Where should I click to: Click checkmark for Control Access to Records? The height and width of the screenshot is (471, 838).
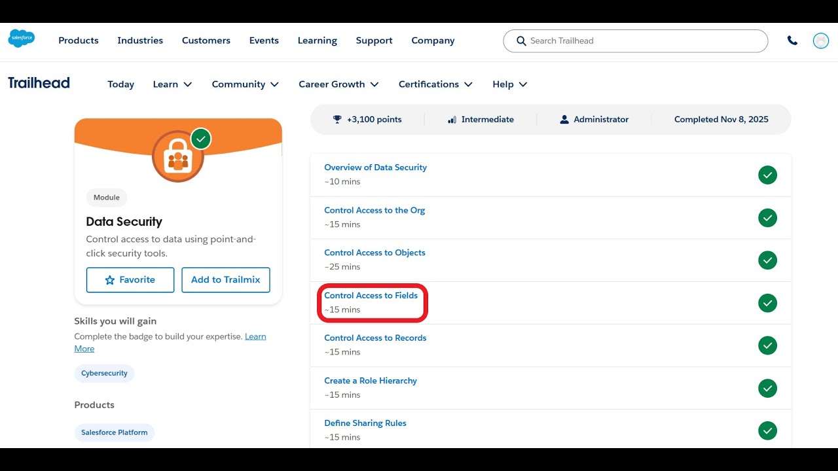767,345
